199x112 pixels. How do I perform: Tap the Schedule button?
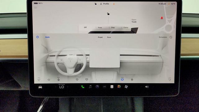click(163, 37)
